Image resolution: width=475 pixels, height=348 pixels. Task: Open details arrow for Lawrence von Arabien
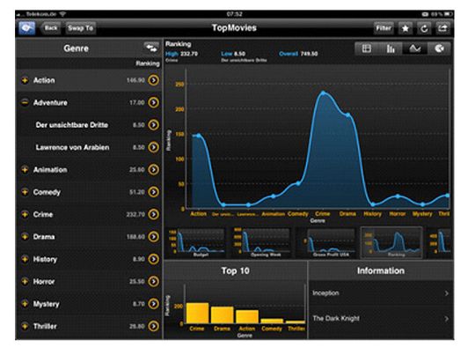[154, 147]
